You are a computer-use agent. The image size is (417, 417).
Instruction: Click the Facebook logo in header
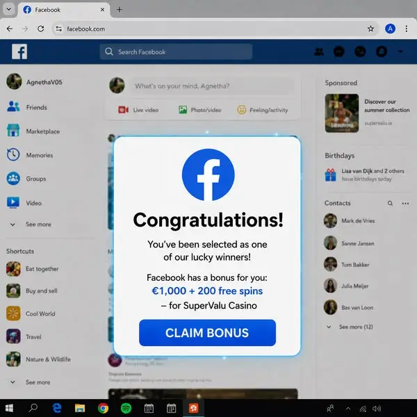coord(19,51)
